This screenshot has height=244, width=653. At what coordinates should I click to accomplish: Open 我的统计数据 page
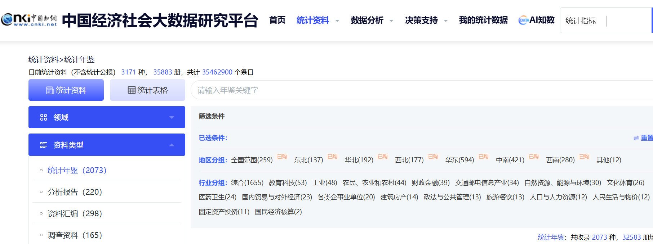(x=483, y=20)
